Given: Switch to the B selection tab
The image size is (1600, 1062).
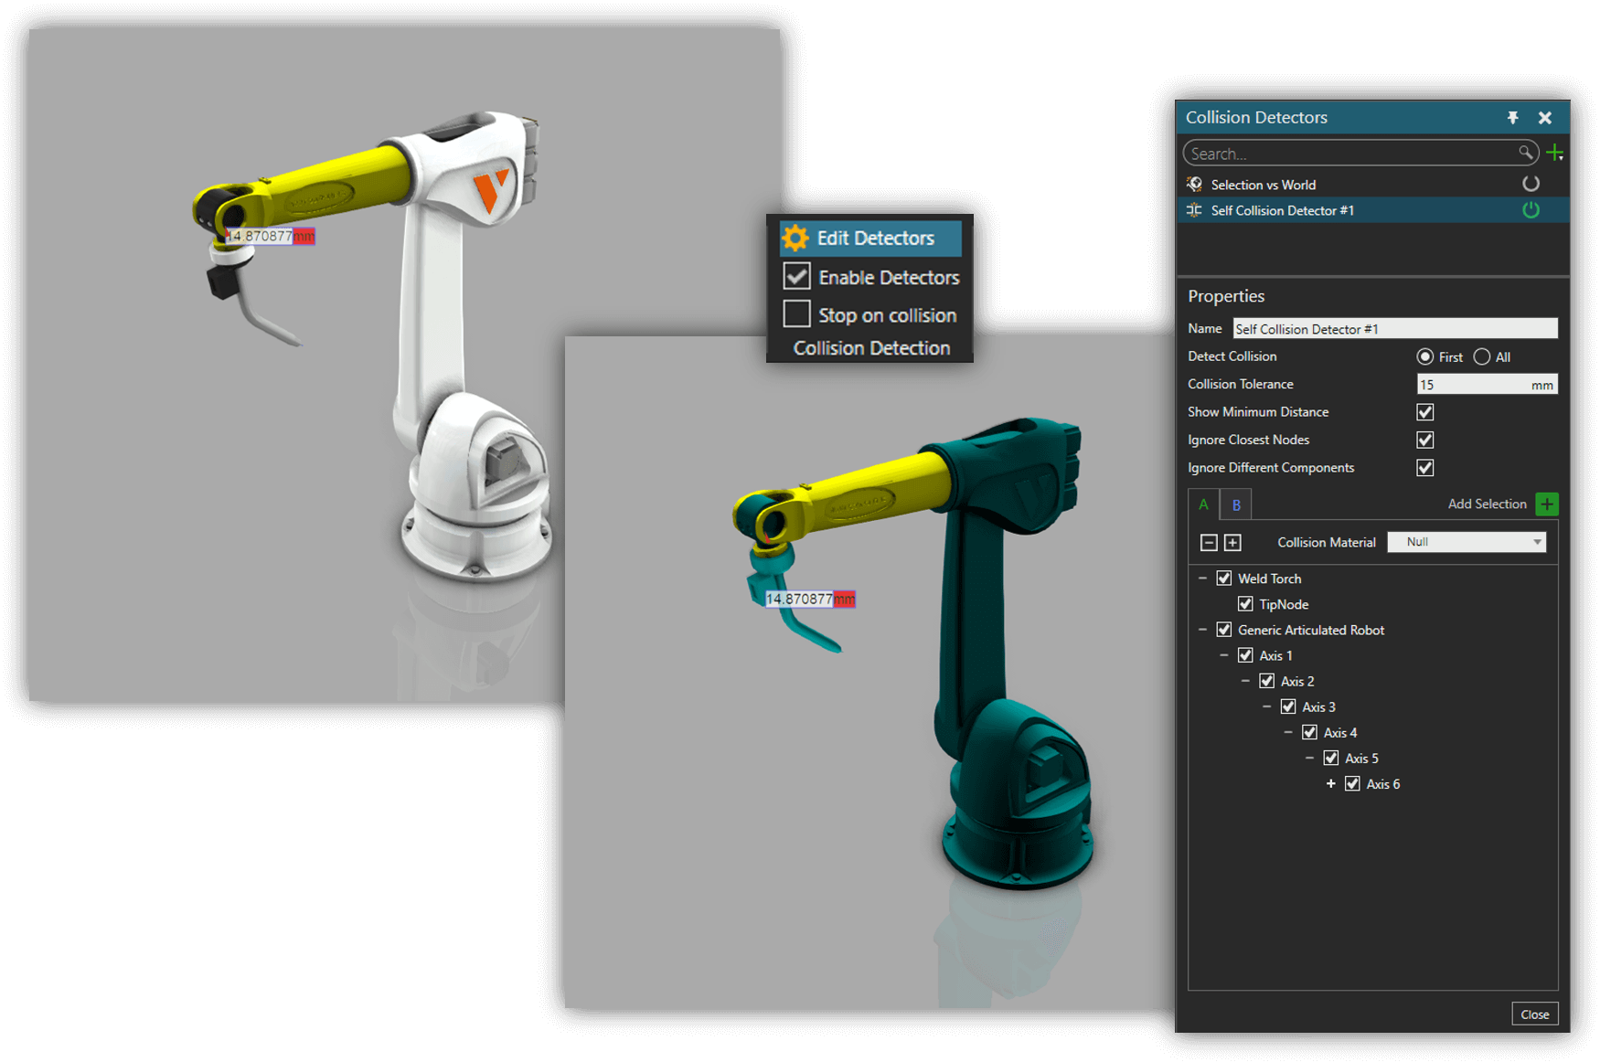Looking at the screenshot, I should pos(1236,504).
